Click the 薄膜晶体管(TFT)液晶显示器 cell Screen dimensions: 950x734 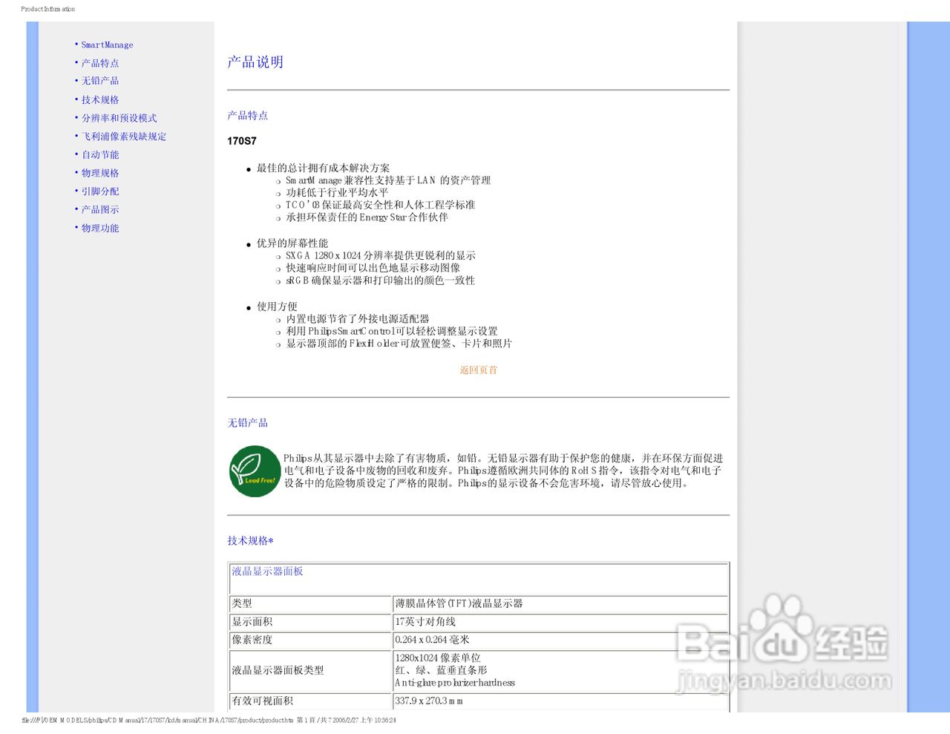pos(560,604)
